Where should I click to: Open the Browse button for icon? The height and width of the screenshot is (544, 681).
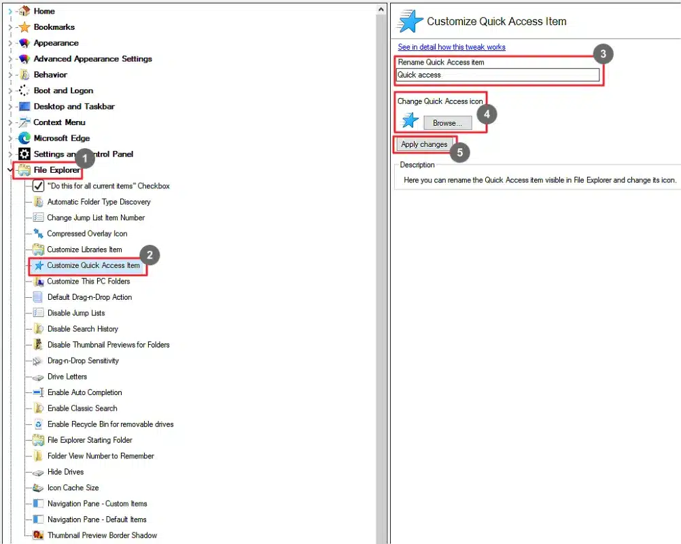tap(448, 123)
